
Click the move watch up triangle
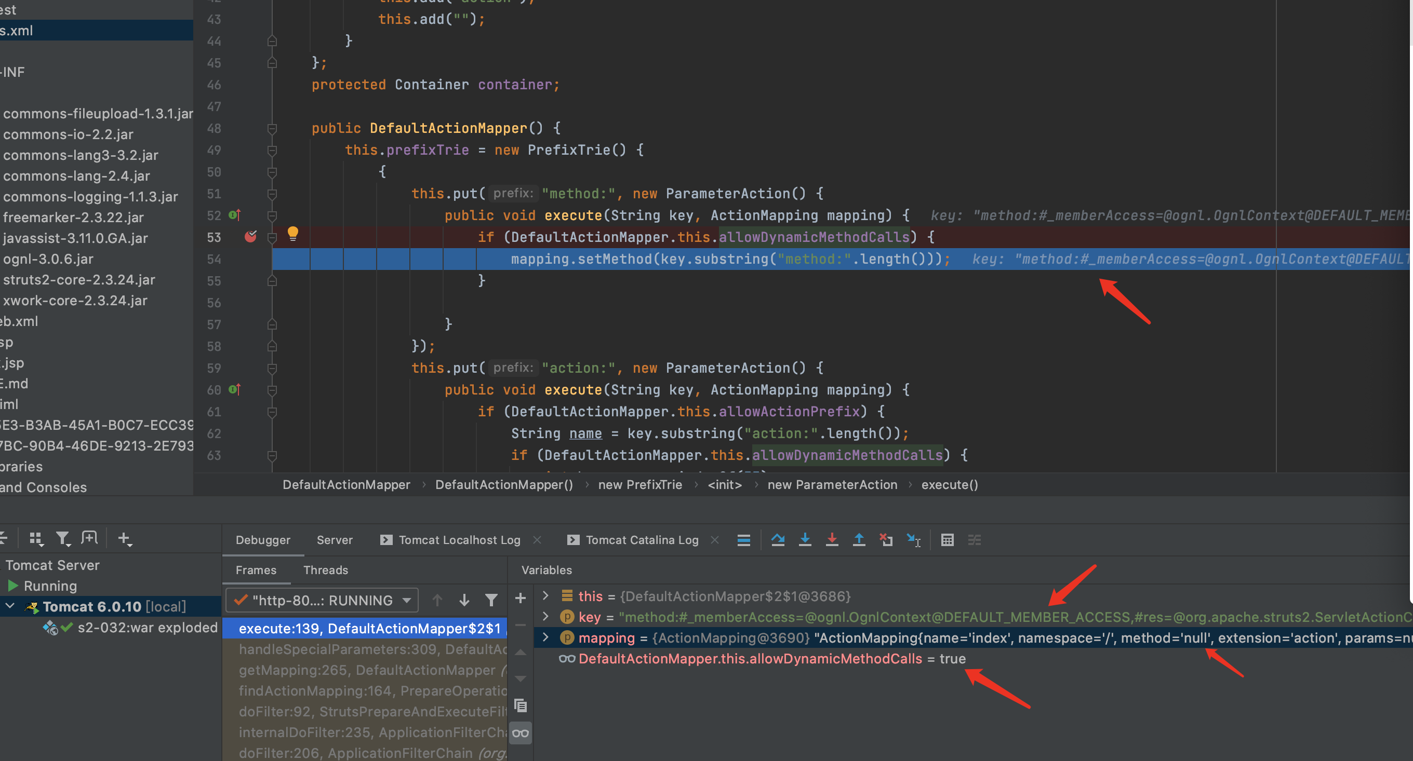pos(521,653)
